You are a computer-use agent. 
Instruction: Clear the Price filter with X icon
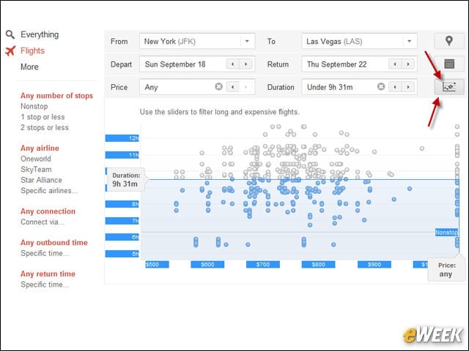218,86
